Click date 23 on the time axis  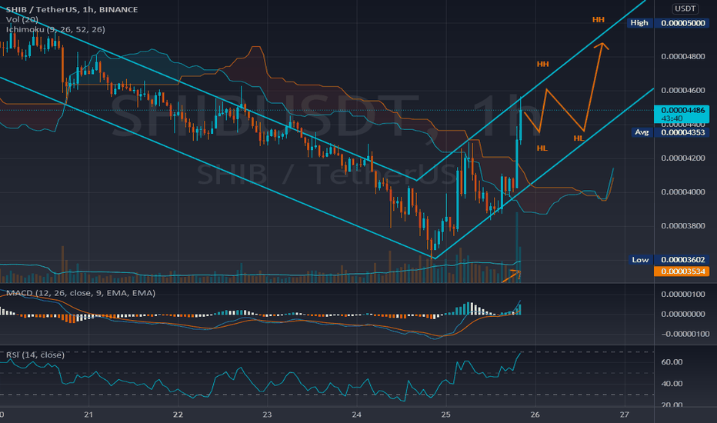coord(267,415)
